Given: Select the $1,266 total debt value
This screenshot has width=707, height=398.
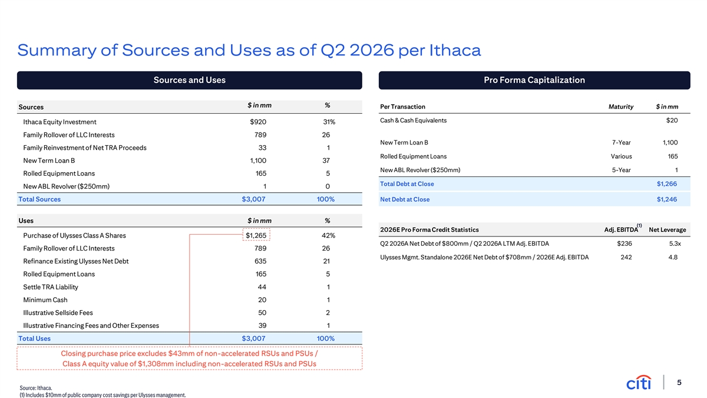Looking at the screenshot, I should coord(667,185).
